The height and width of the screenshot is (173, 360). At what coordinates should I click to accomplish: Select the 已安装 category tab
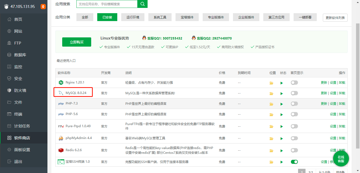107,17
